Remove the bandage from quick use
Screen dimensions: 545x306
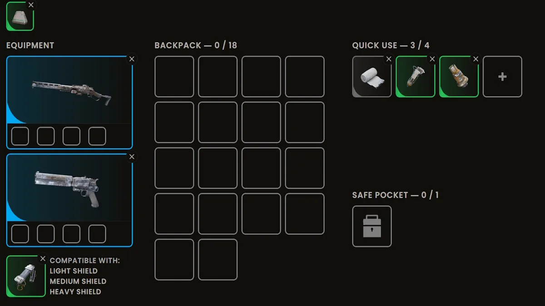pos(389,59)
